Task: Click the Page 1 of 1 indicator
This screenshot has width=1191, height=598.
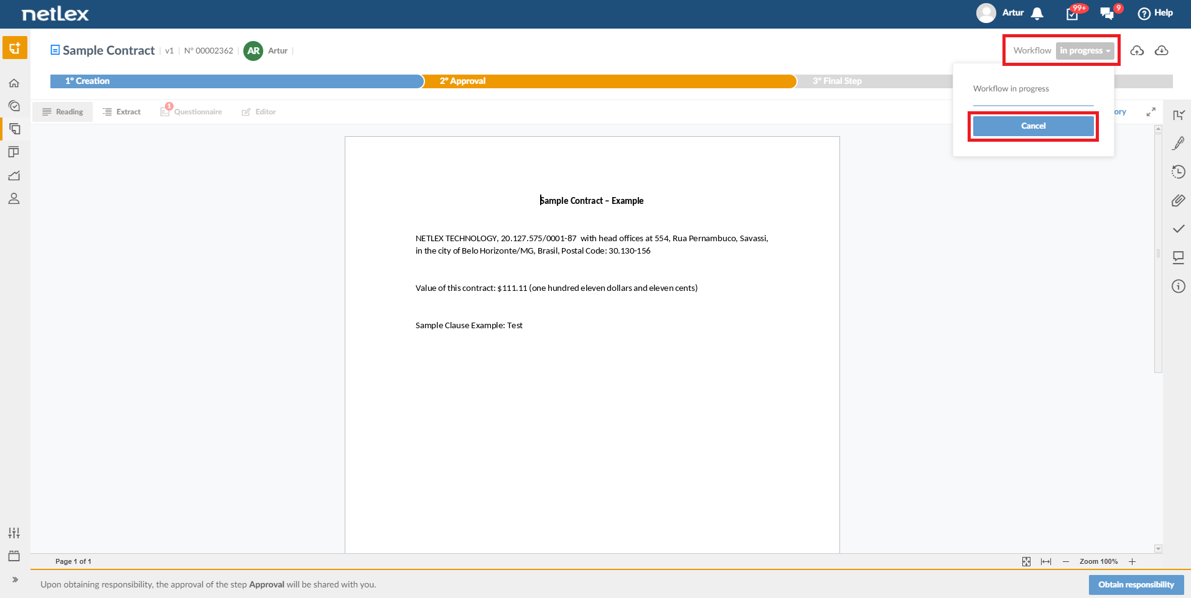Action: [73, 562]
